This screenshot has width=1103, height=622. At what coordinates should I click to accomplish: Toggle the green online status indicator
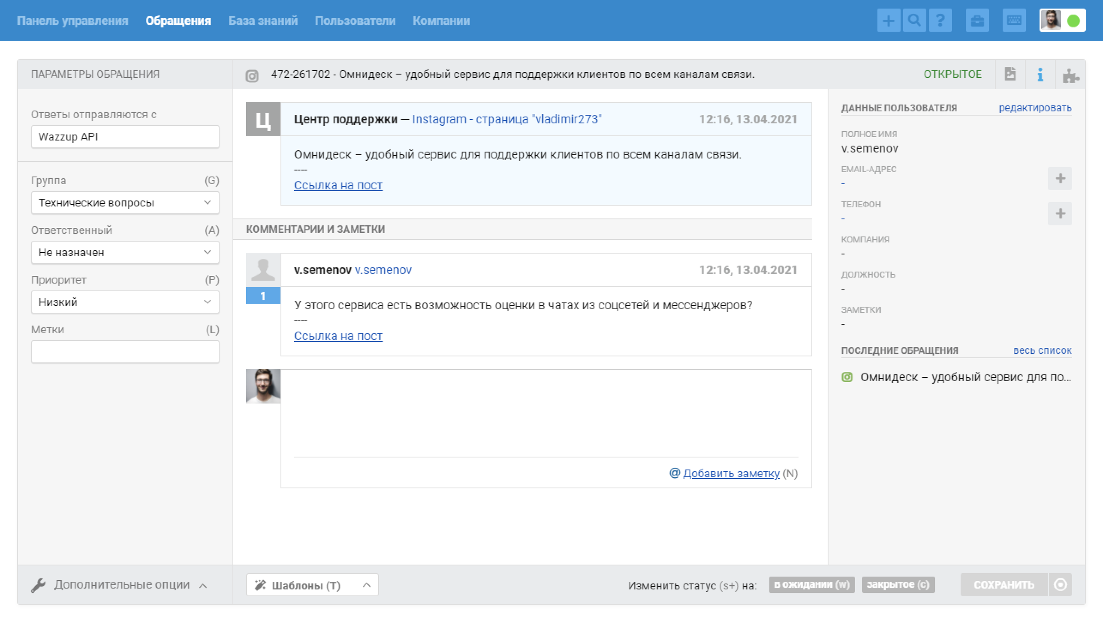click(1073, 21)
